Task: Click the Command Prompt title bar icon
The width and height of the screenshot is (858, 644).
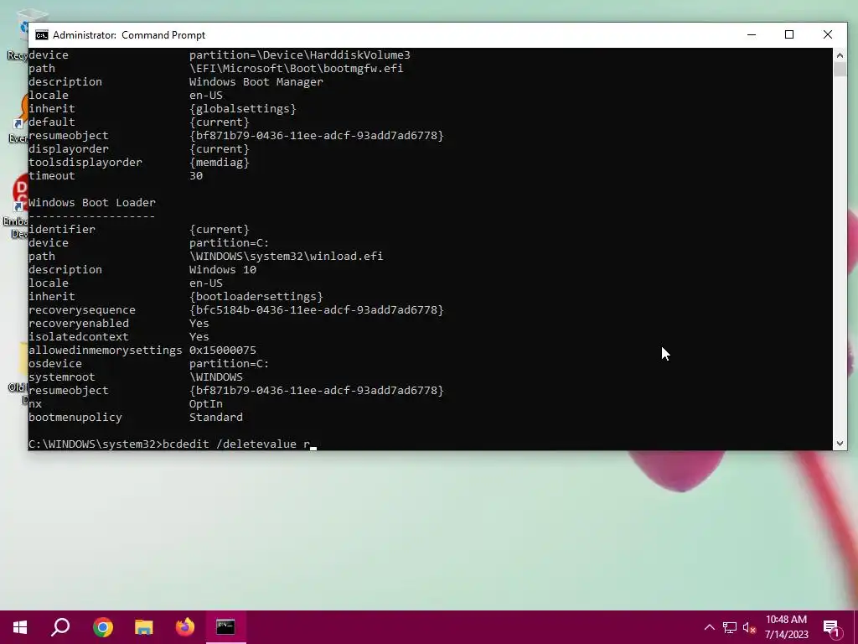Action: [x=42, y=35]
